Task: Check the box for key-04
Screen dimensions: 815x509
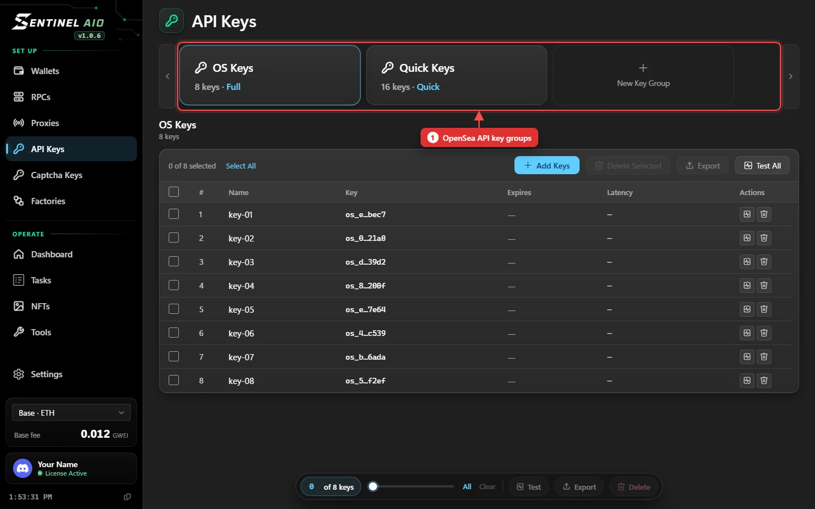Action: [174, 285]
